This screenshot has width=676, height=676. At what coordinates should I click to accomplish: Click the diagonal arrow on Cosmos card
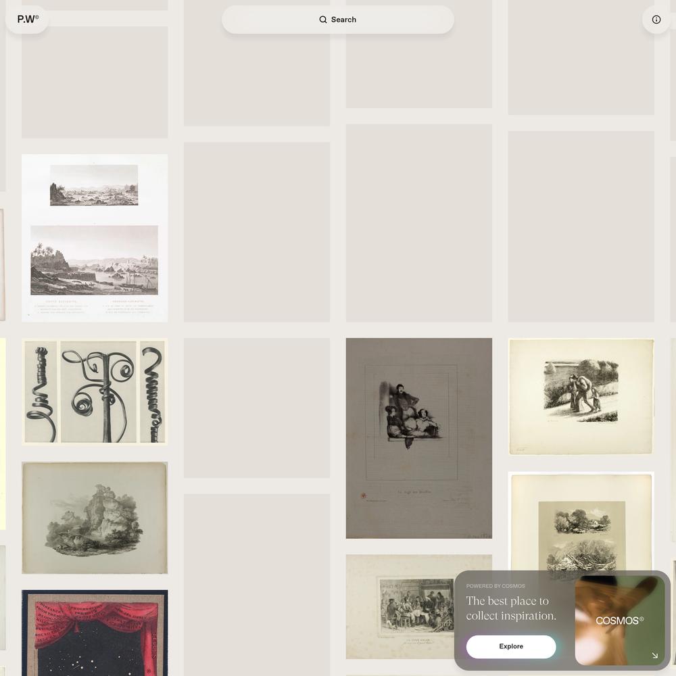654,655
